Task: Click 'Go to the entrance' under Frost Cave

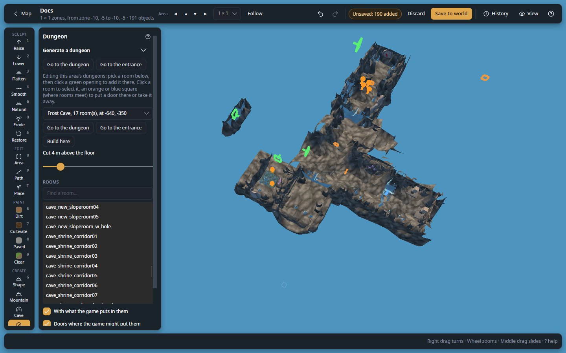Action: [x=121, y=128]
